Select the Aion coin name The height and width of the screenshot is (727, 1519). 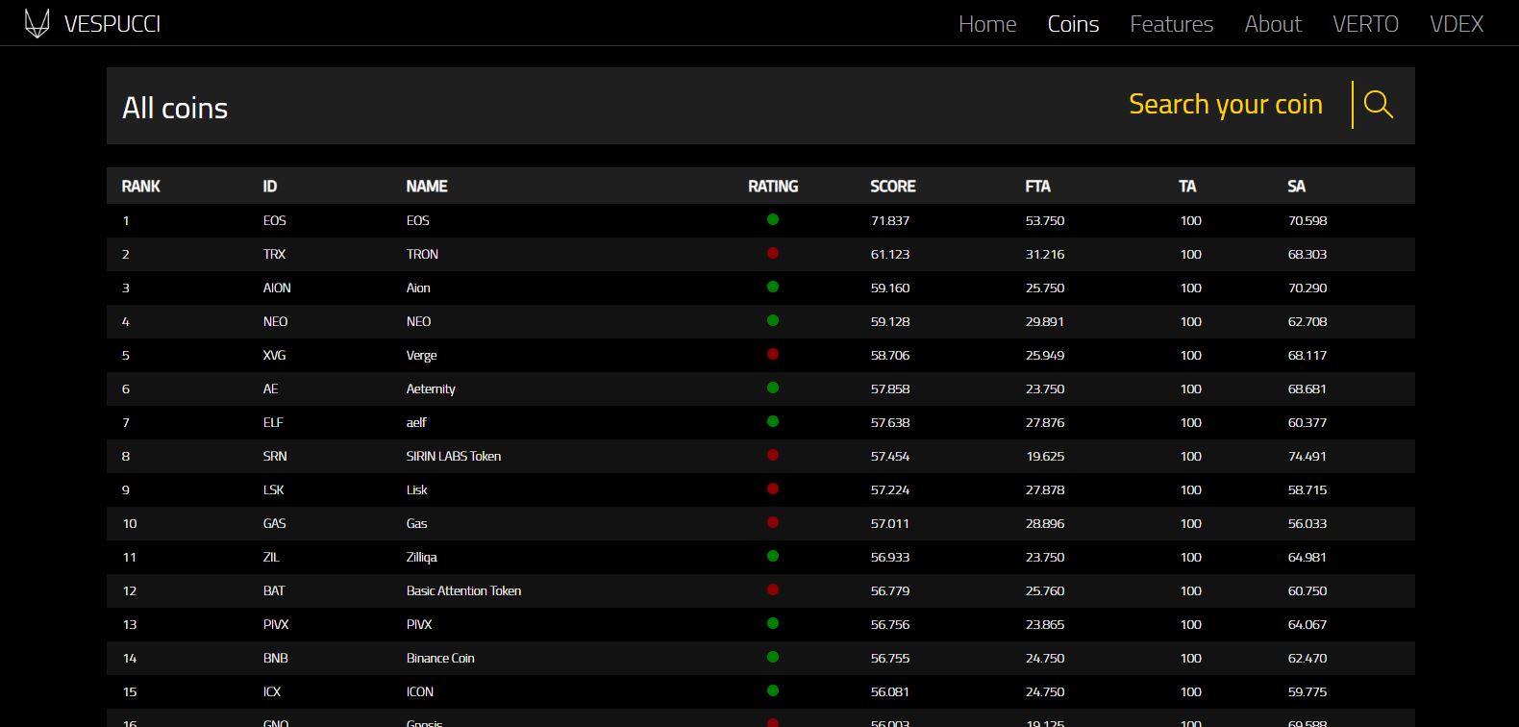(x=418, y=288)
